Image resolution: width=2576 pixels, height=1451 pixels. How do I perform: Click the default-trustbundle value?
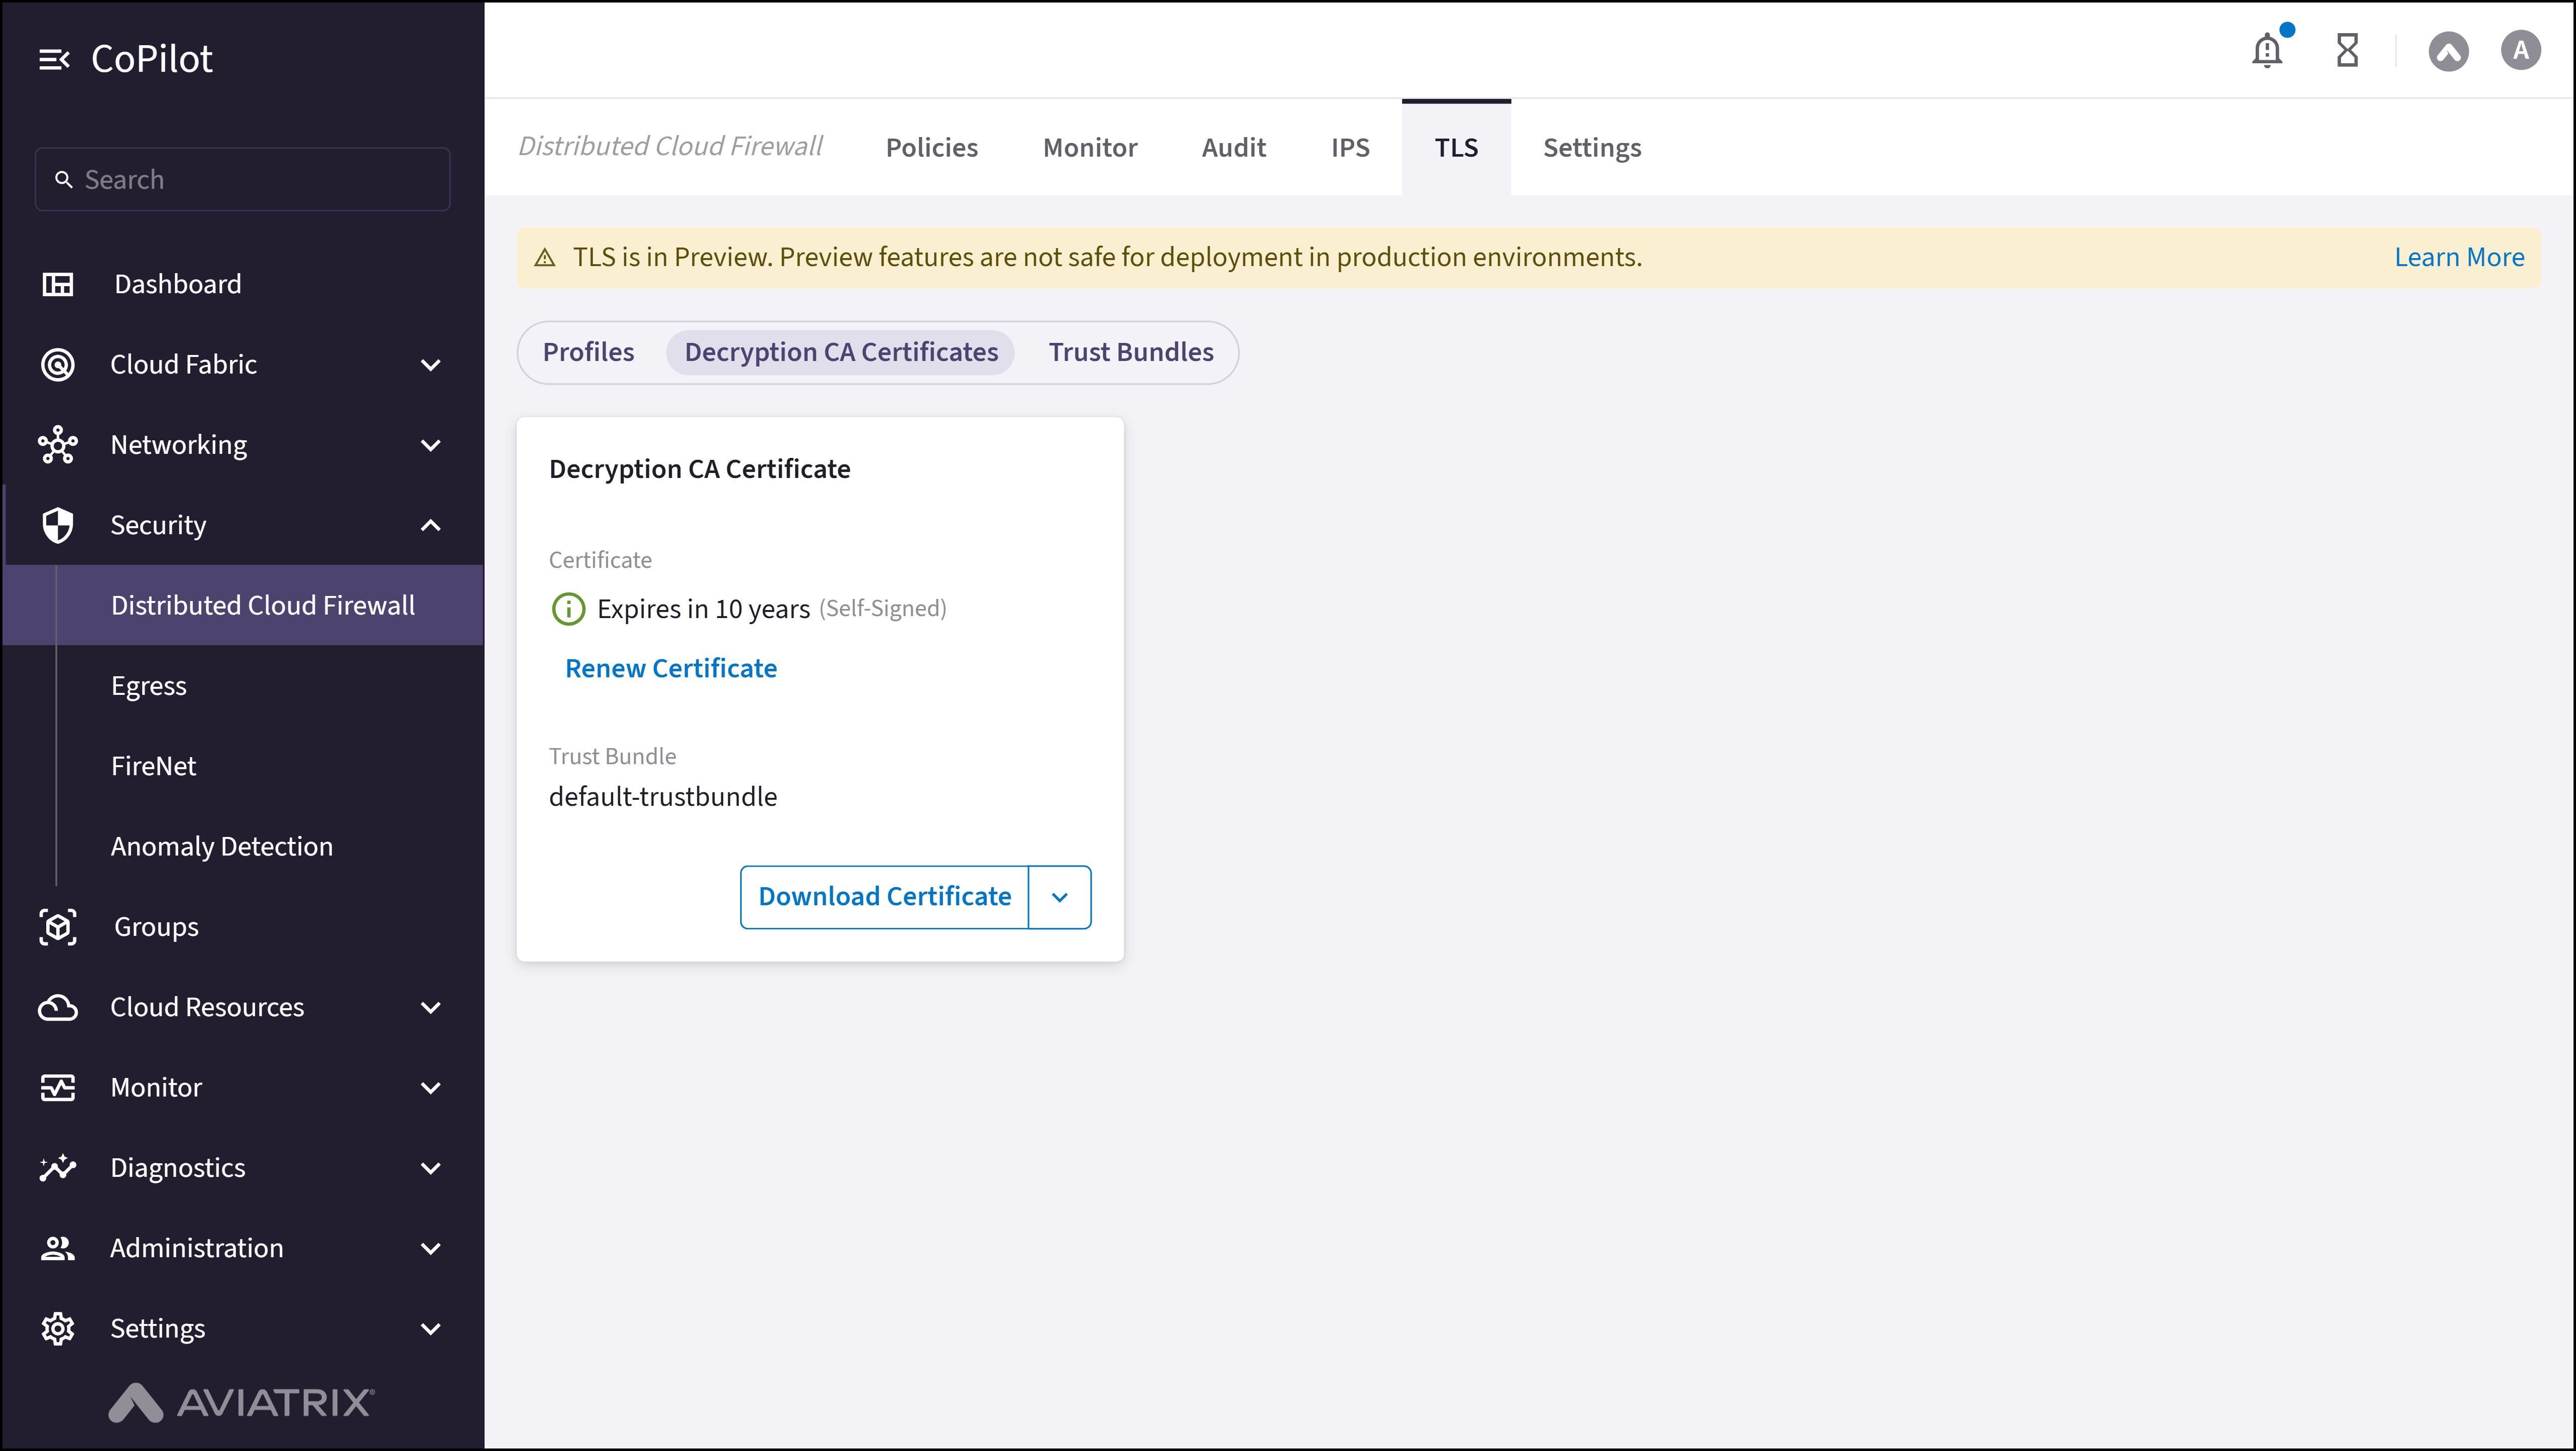coord(663,797)
